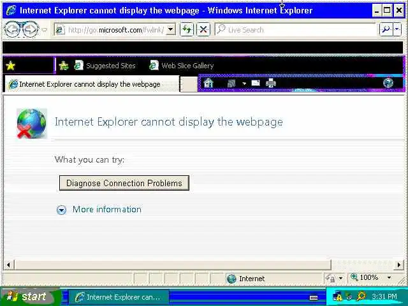Open the search provider dropdown

click(397, 30)
